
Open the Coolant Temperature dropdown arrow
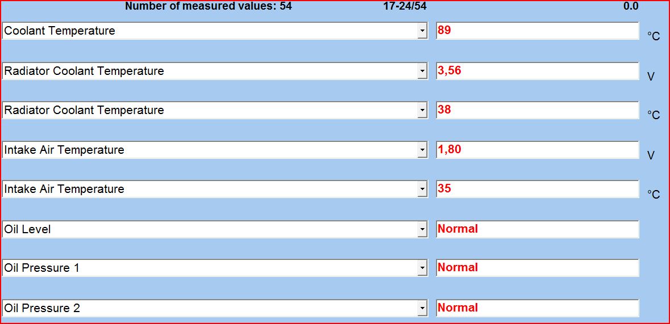click(x=422, y=31)
